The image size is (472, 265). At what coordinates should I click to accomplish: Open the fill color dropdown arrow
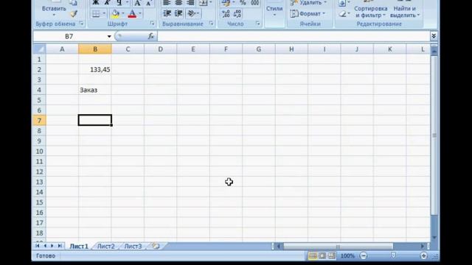point(123,13)
